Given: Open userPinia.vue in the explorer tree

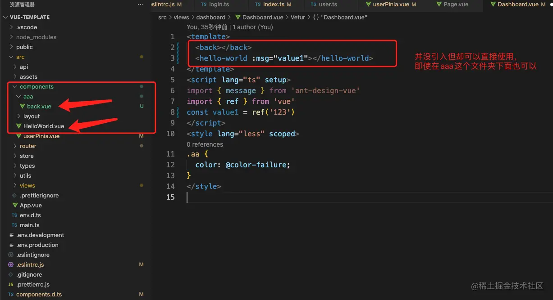Looking at the screenshot, I should (x=41, y=136).
